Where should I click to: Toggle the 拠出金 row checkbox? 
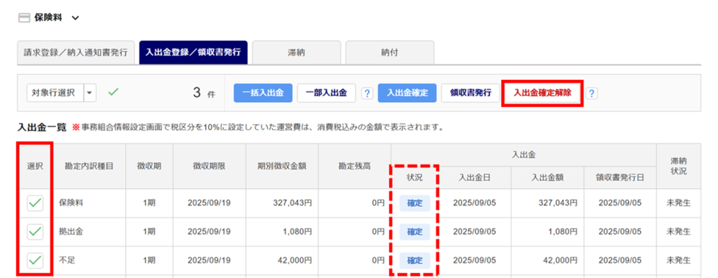click(x=35, y=232)
